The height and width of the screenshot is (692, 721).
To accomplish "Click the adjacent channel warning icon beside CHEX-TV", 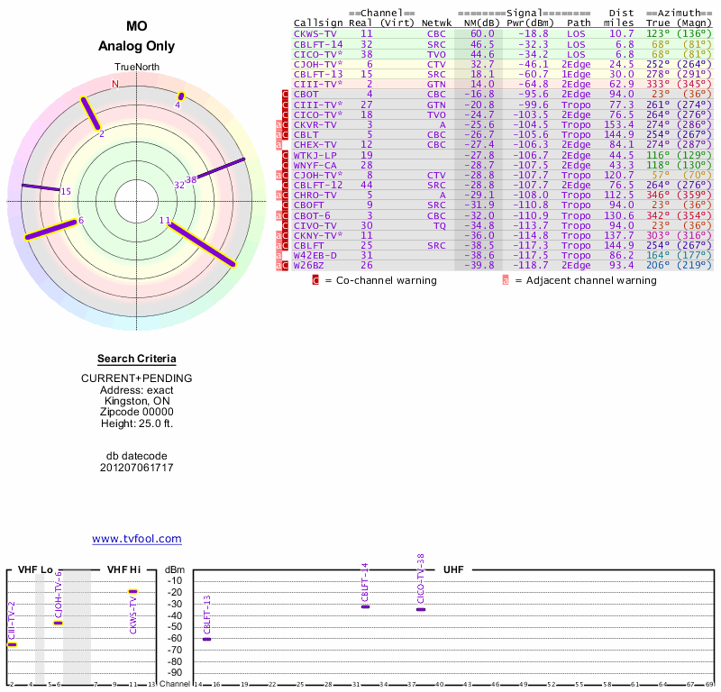I will point(279,144).
